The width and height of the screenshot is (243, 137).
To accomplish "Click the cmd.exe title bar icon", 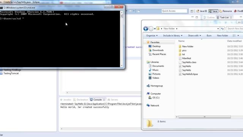I will pyautogui.click(x=2, y=8).
